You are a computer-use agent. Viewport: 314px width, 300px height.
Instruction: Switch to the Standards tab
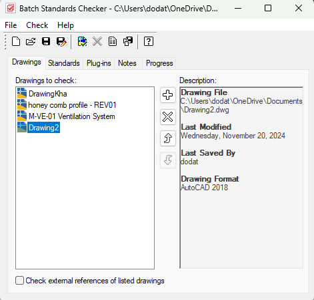[x=64, y=63]
